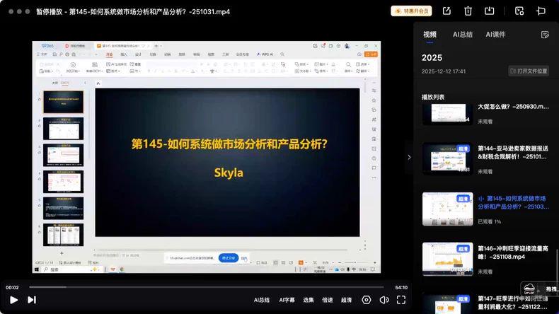Switch to the 视频 tab
This screenshot has width=559, height=314.
coord(430,35)
